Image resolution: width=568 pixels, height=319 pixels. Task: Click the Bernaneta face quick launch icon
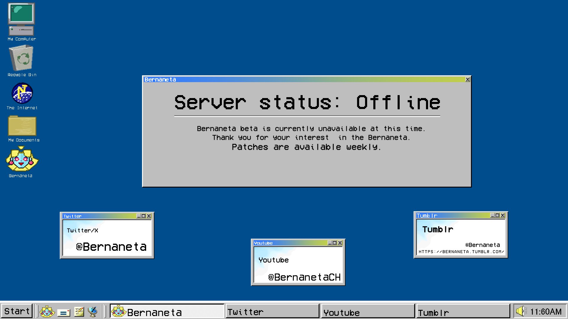(47, 312)
